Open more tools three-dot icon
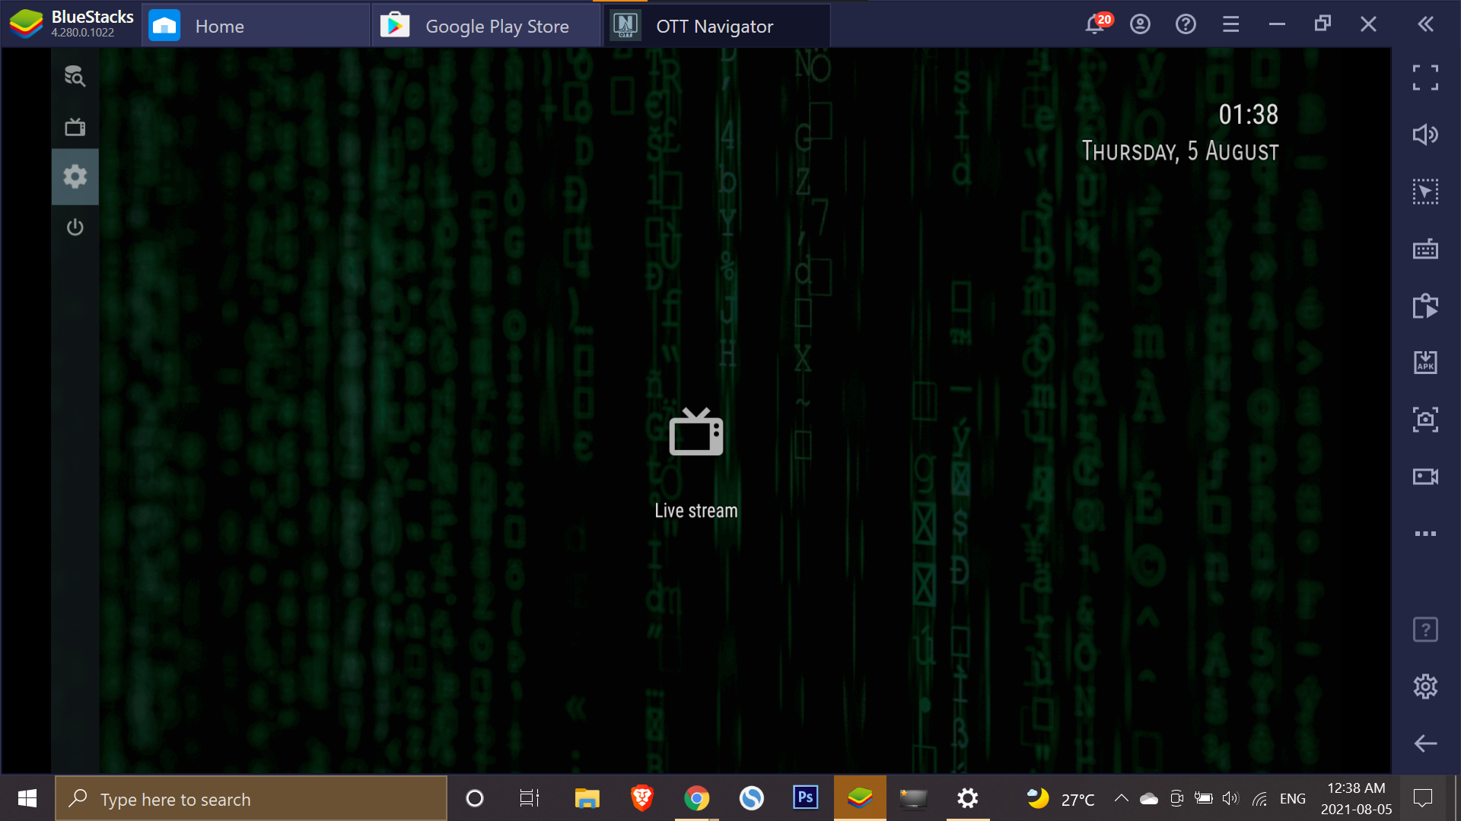 click(1425, 534)
